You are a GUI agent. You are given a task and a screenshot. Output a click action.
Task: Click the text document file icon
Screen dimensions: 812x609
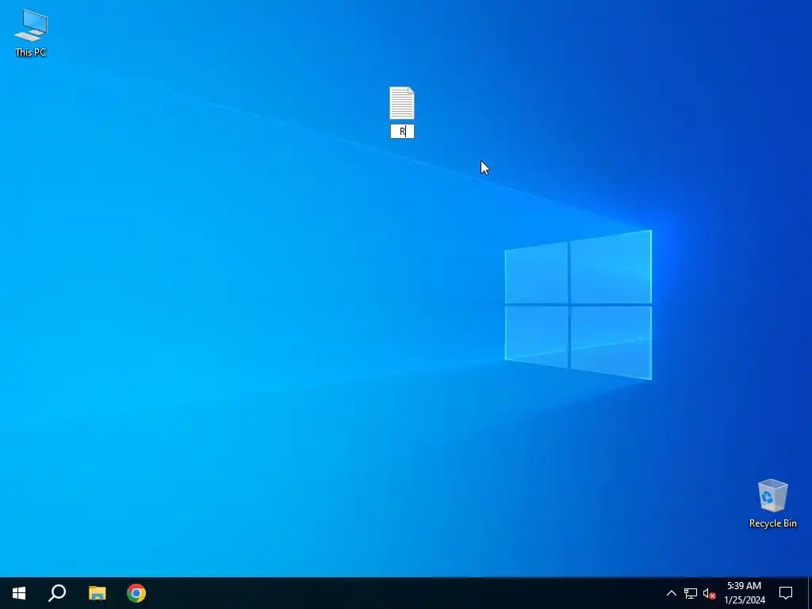pyautogui.click(x=402, y=103)
